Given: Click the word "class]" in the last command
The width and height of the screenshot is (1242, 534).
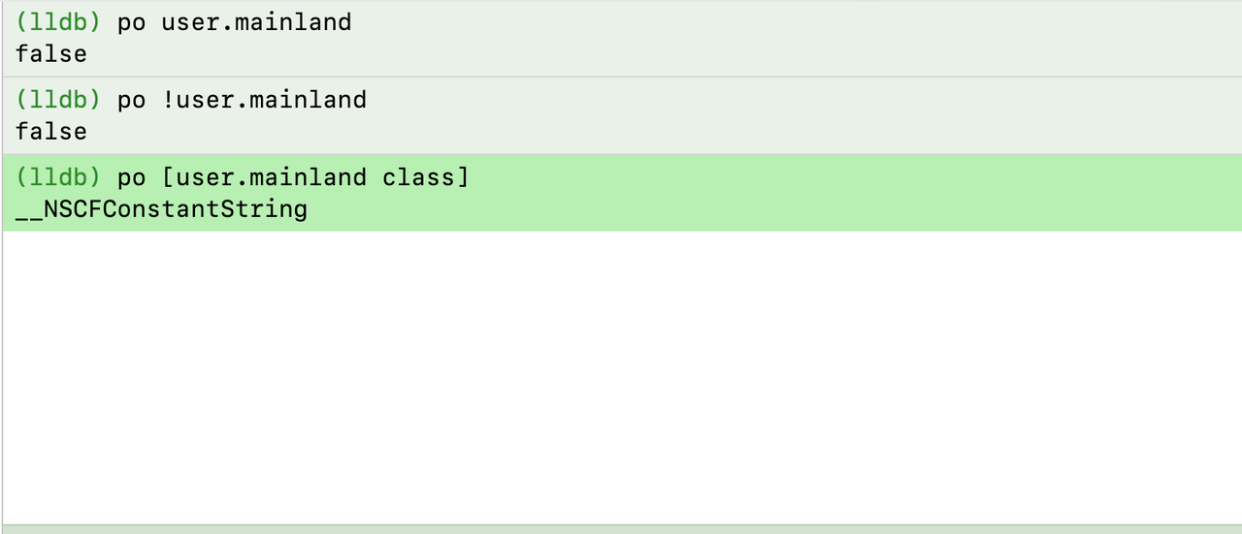Looking at the screenshot, I should coord(425,177).
